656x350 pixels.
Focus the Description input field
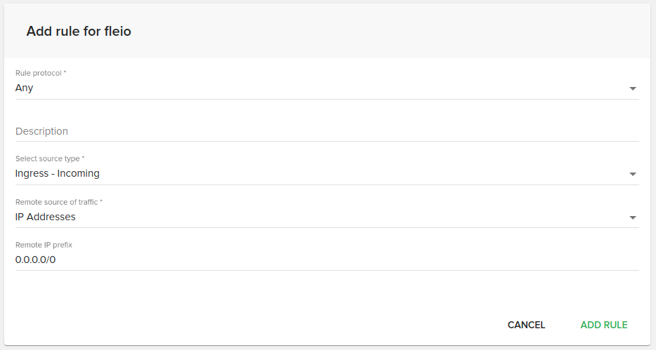pos(327,131)
